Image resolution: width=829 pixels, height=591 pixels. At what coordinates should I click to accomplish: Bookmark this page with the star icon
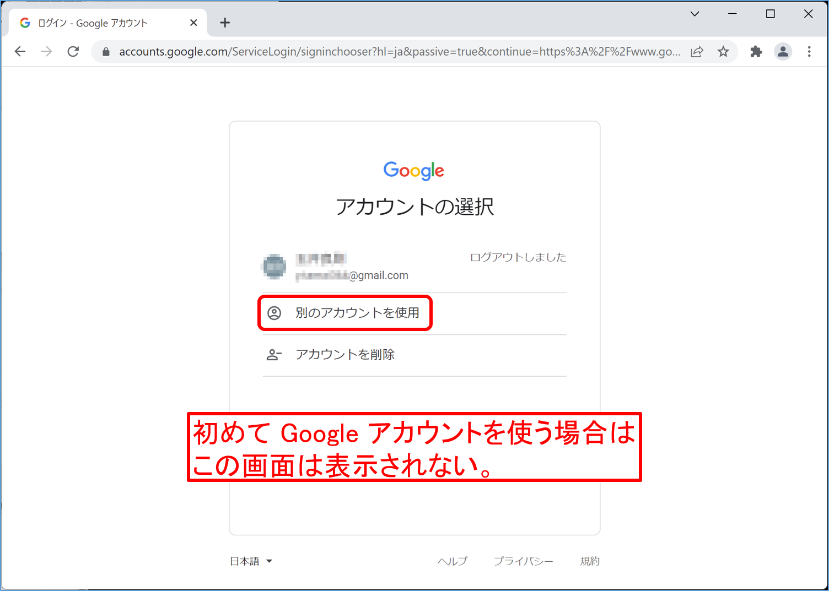[724, 52]
